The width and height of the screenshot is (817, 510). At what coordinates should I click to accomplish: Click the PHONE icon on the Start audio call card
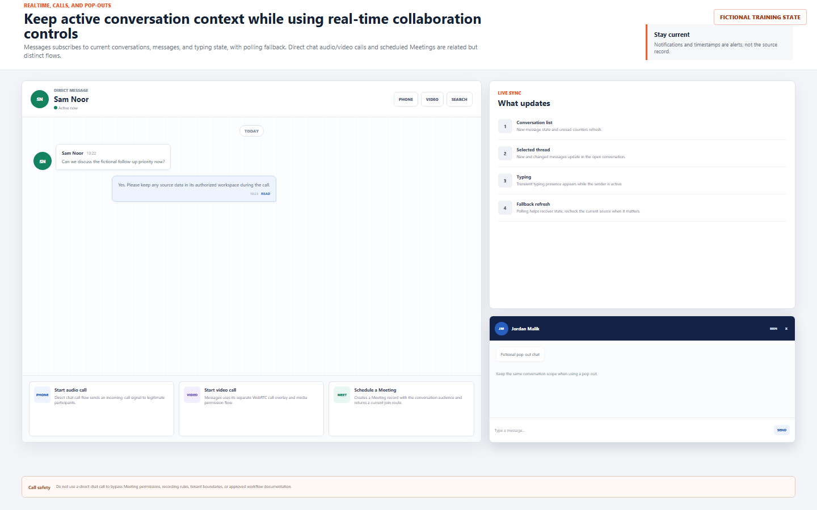[x=43, y=395]
